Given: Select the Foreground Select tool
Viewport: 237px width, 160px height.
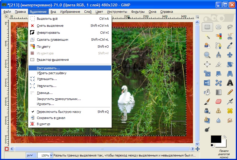Looking at the screenshot, I should click(x=207, y=45).
